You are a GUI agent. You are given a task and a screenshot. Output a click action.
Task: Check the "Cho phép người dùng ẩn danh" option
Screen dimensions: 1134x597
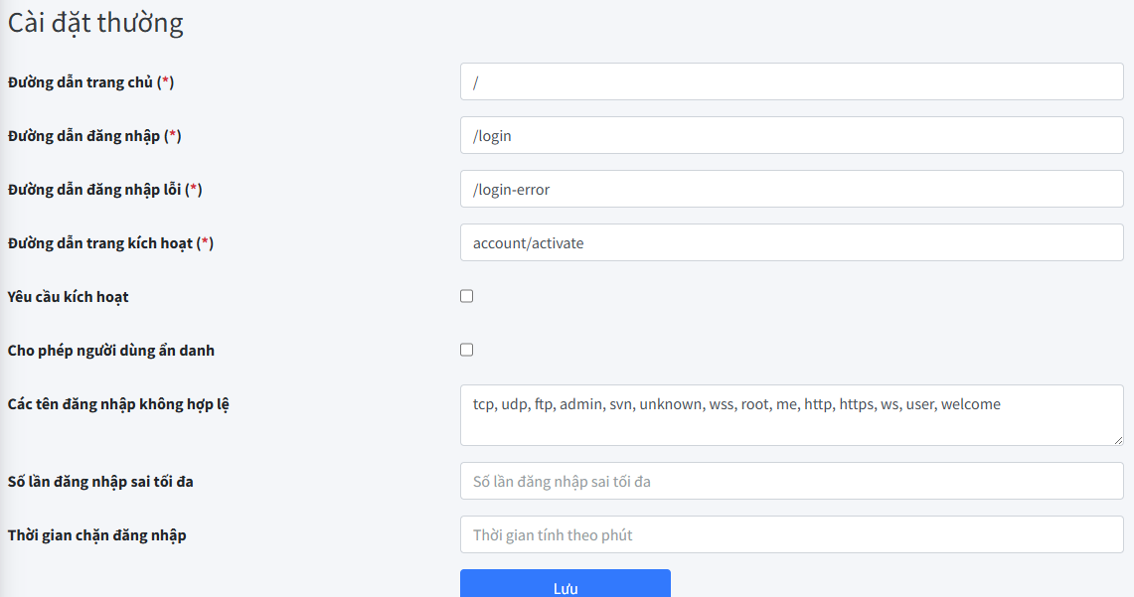tap(466, 349)
